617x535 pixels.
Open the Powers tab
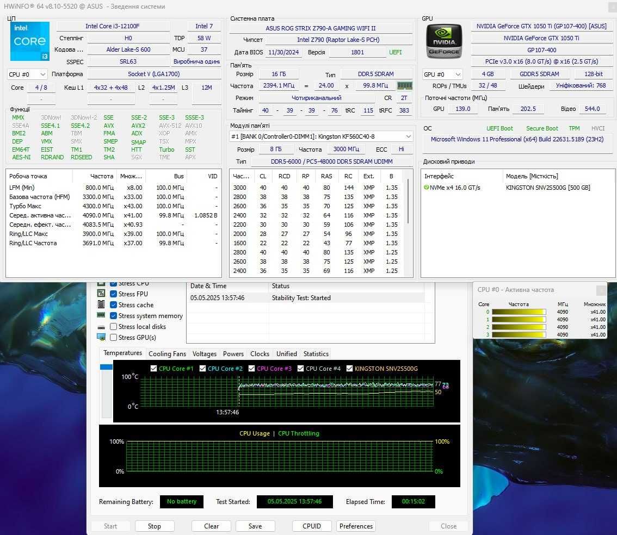(x=233, y=354)
